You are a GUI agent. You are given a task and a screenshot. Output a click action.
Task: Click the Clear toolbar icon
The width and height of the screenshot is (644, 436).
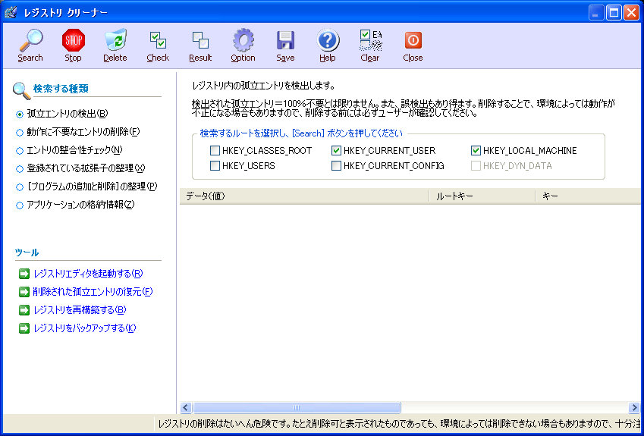[x=370, y=42]
